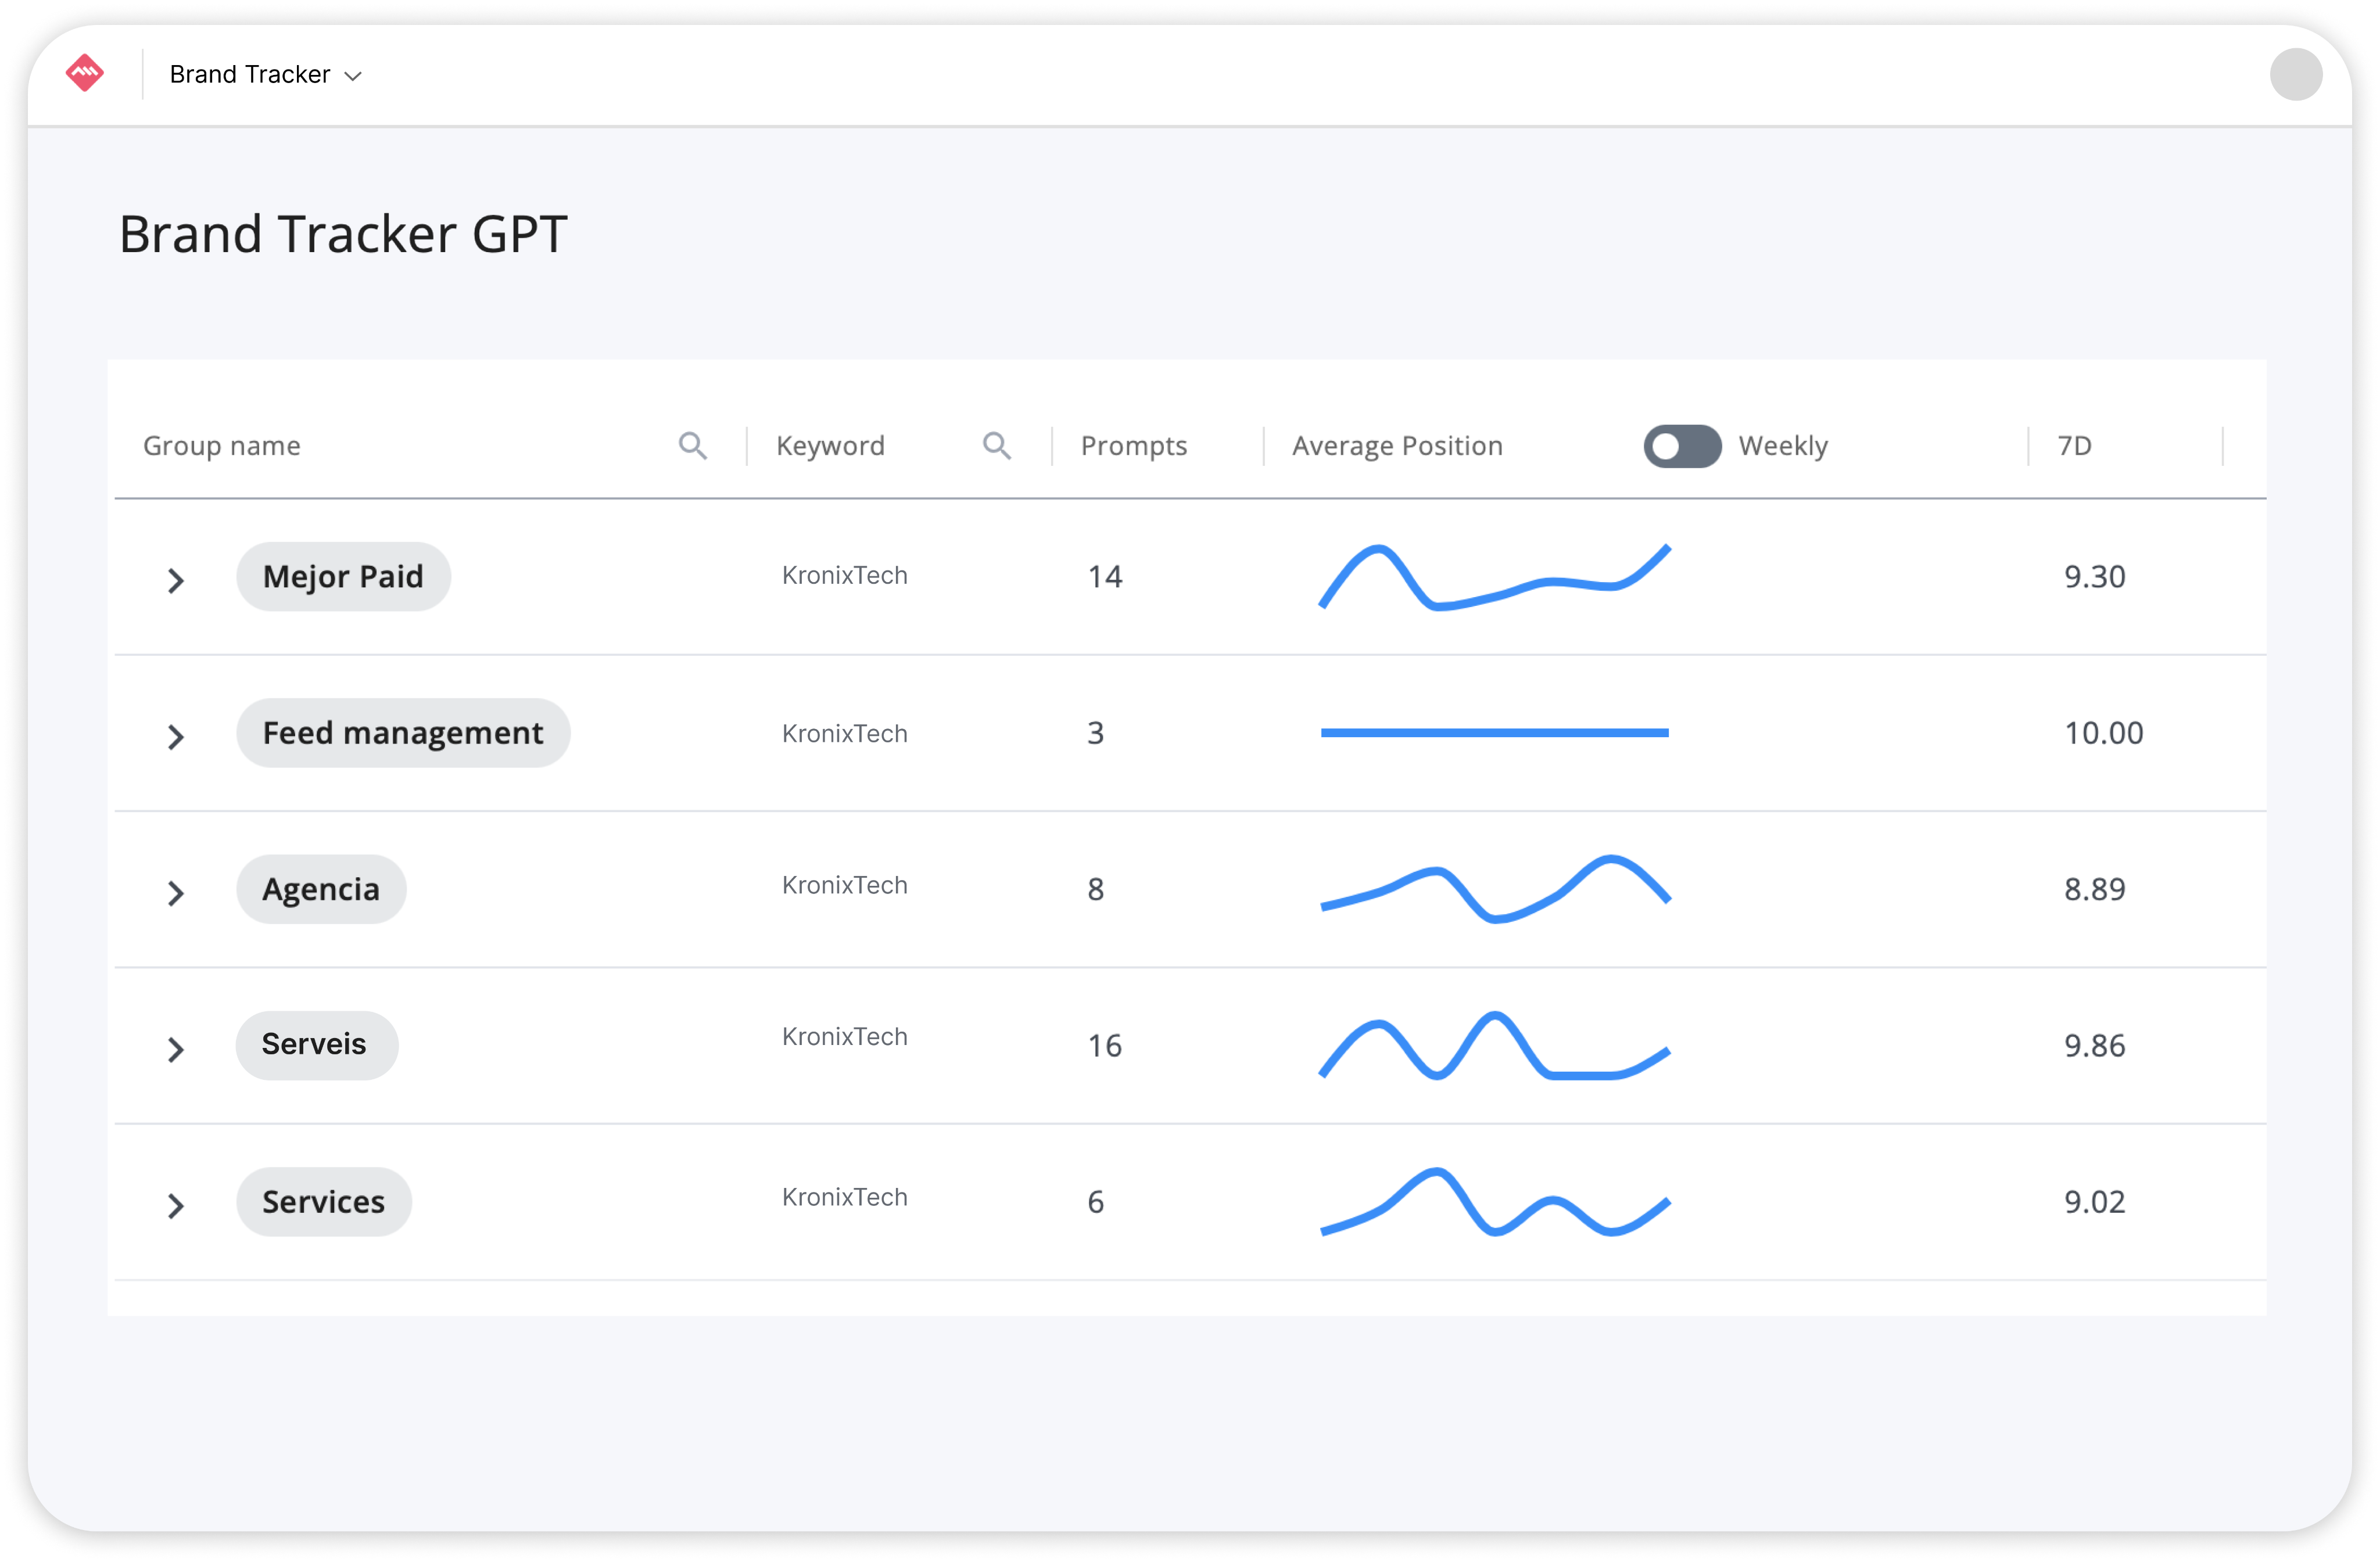The width and height of the screenshot is (2380, 1562).
Task: Click the Brand Tracker GPT page title
Action: coord(343,235)
